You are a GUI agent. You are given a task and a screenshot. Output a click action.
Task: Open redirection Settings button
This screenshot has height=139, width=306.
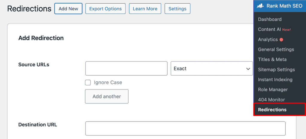[x=177, y=9]
